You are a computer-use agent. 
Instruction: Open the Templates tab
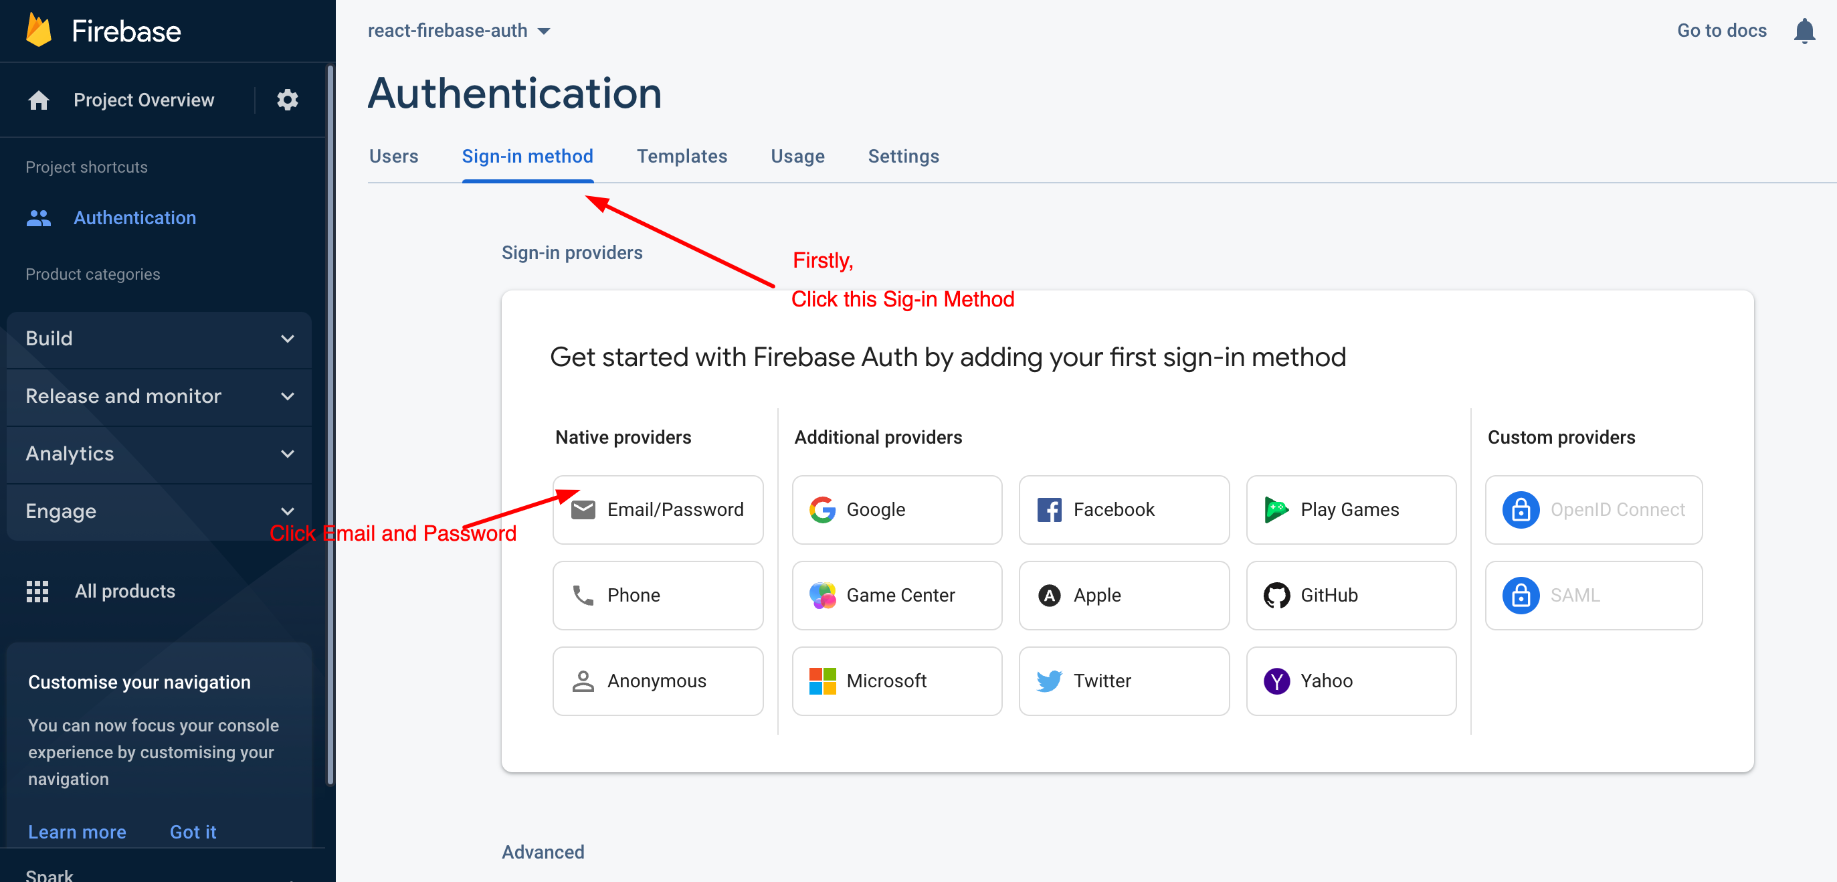coord(682,157)
